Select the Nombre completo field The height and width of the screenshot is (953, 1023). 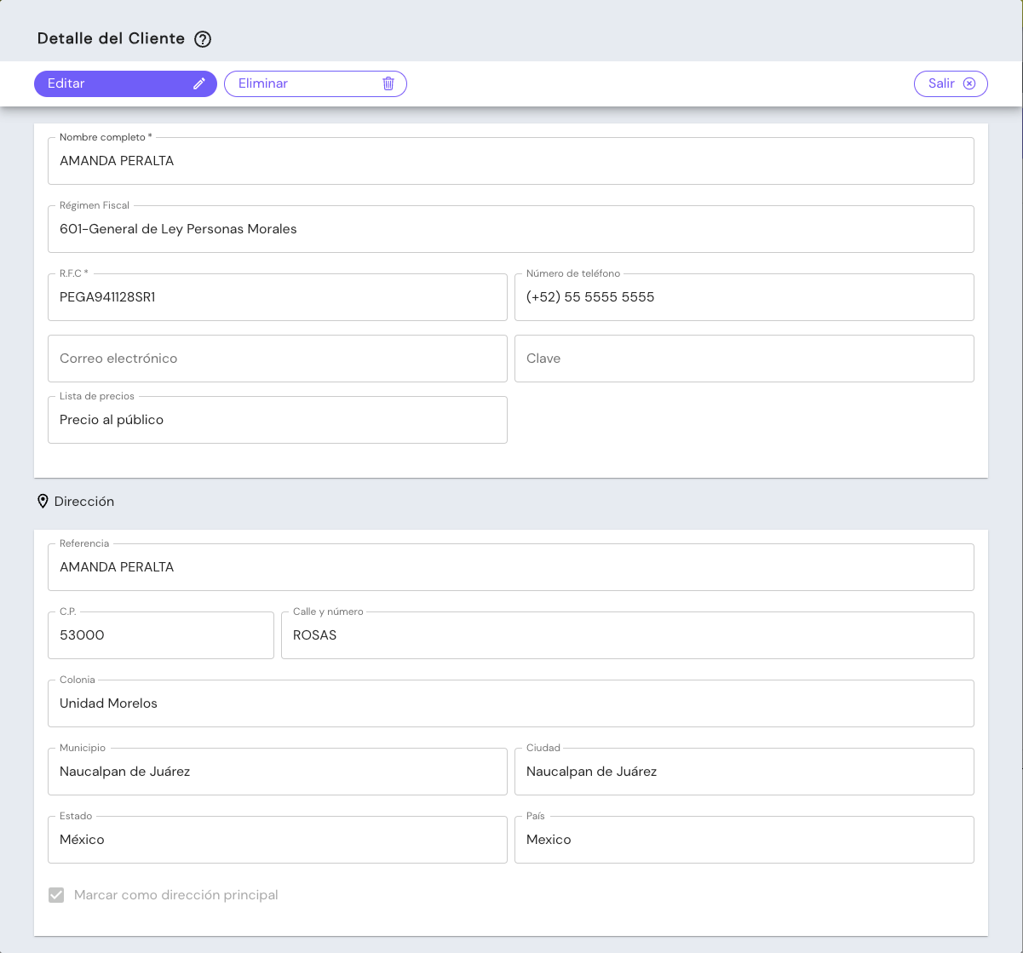[x=511, y=160]
